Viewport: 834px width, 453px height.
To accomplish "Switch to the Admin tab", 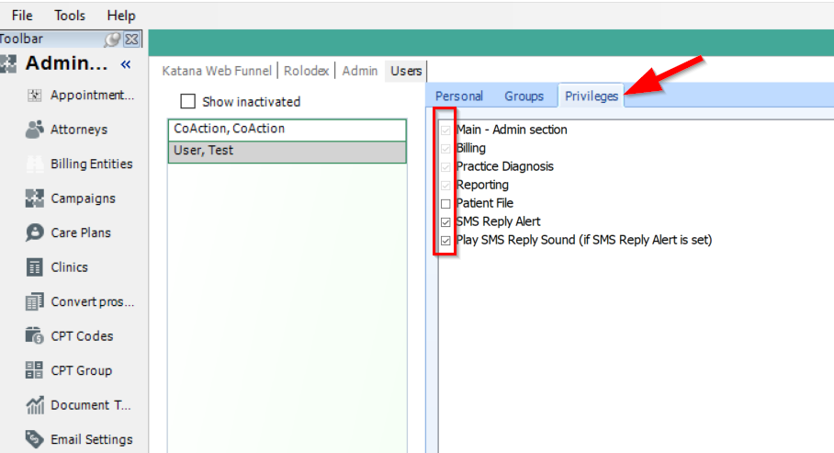I will 359,71.
